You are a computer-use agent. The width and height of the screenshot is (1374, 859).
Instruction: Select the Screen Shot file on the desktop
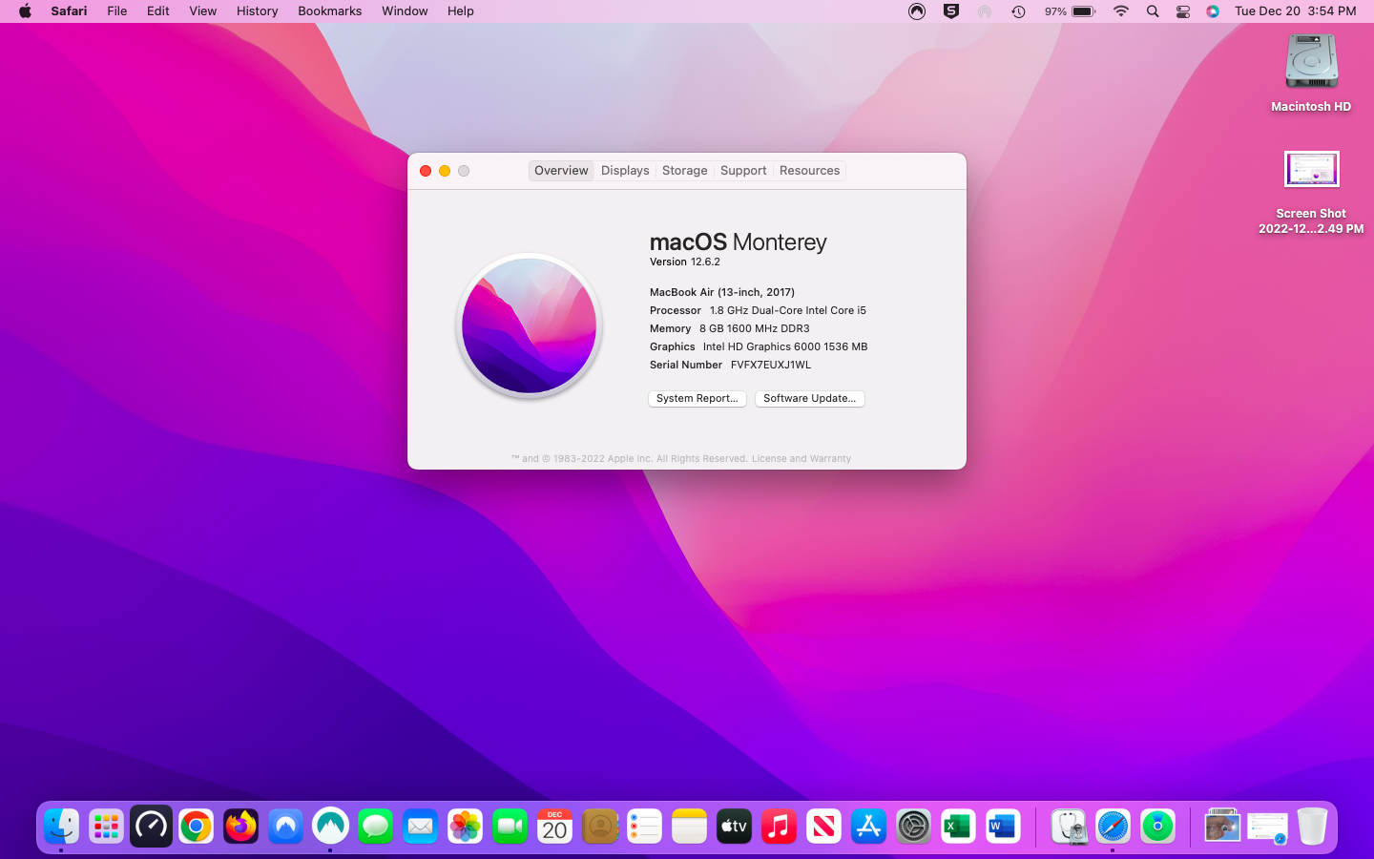(x=1311, y=192)
